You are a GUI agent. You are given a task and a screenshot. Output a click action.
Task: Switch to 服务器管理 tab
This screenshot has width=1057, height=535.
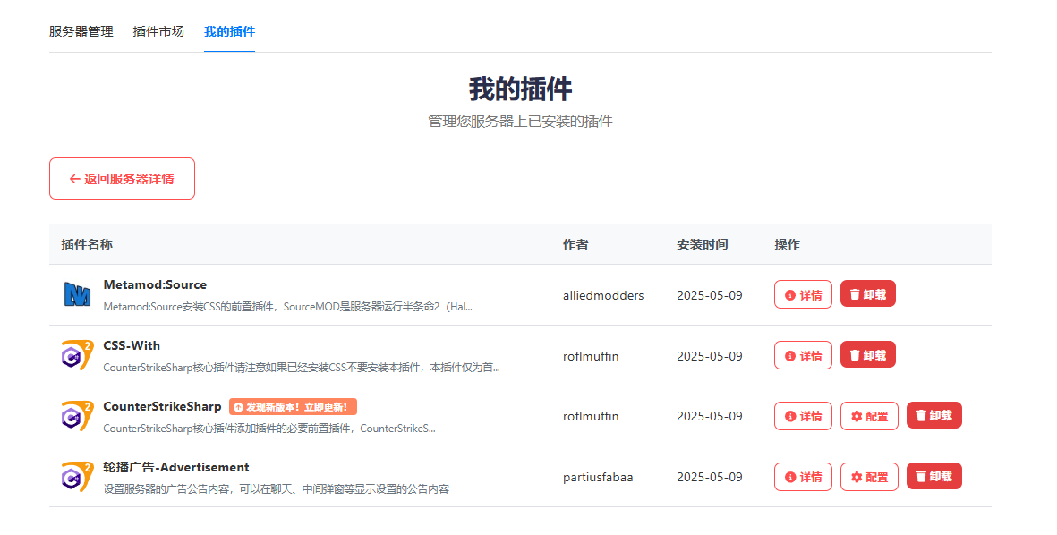coord(81,31)
